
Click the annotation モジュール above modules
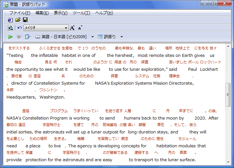coord(187,139)
